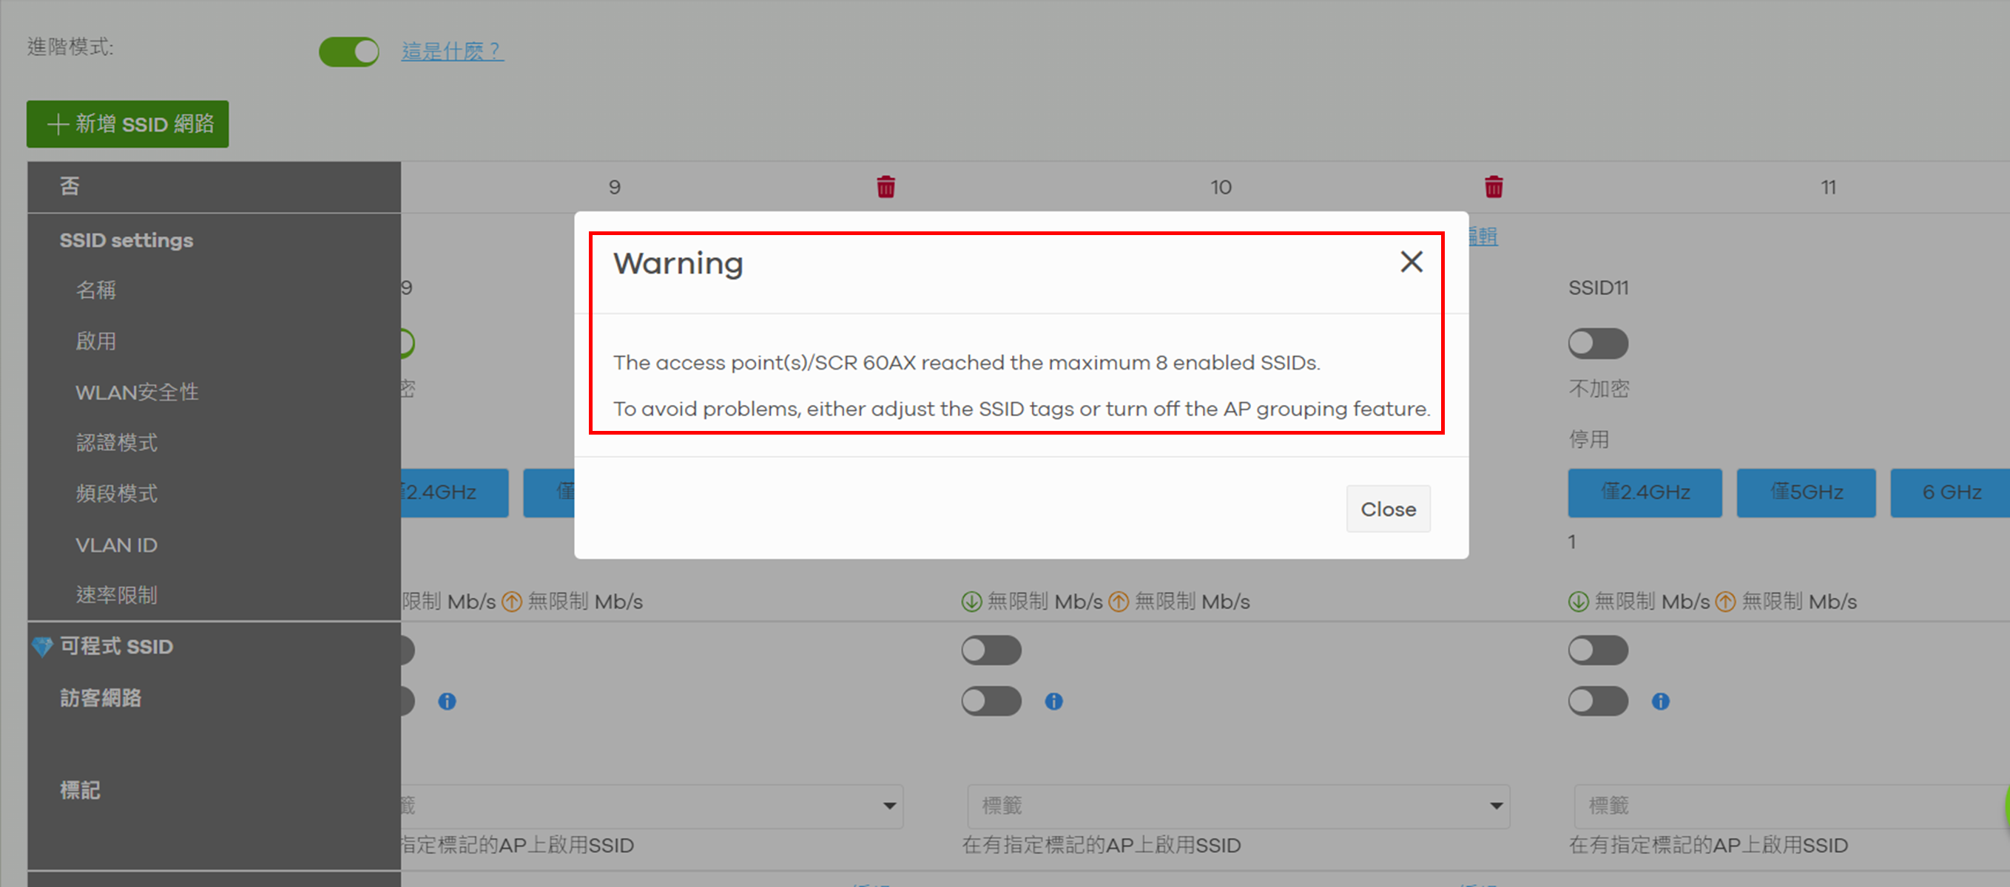2010x887 pixels.
Task: Close warning dialog with X icon
Action: [1411, 262]
